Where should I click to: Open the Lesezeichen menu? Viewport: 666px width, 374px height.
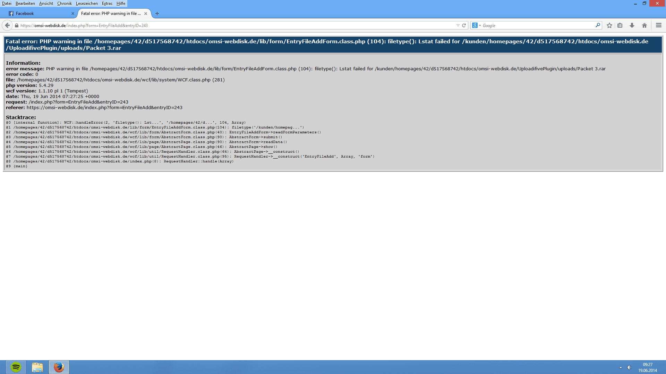click(x=87, y=3)
